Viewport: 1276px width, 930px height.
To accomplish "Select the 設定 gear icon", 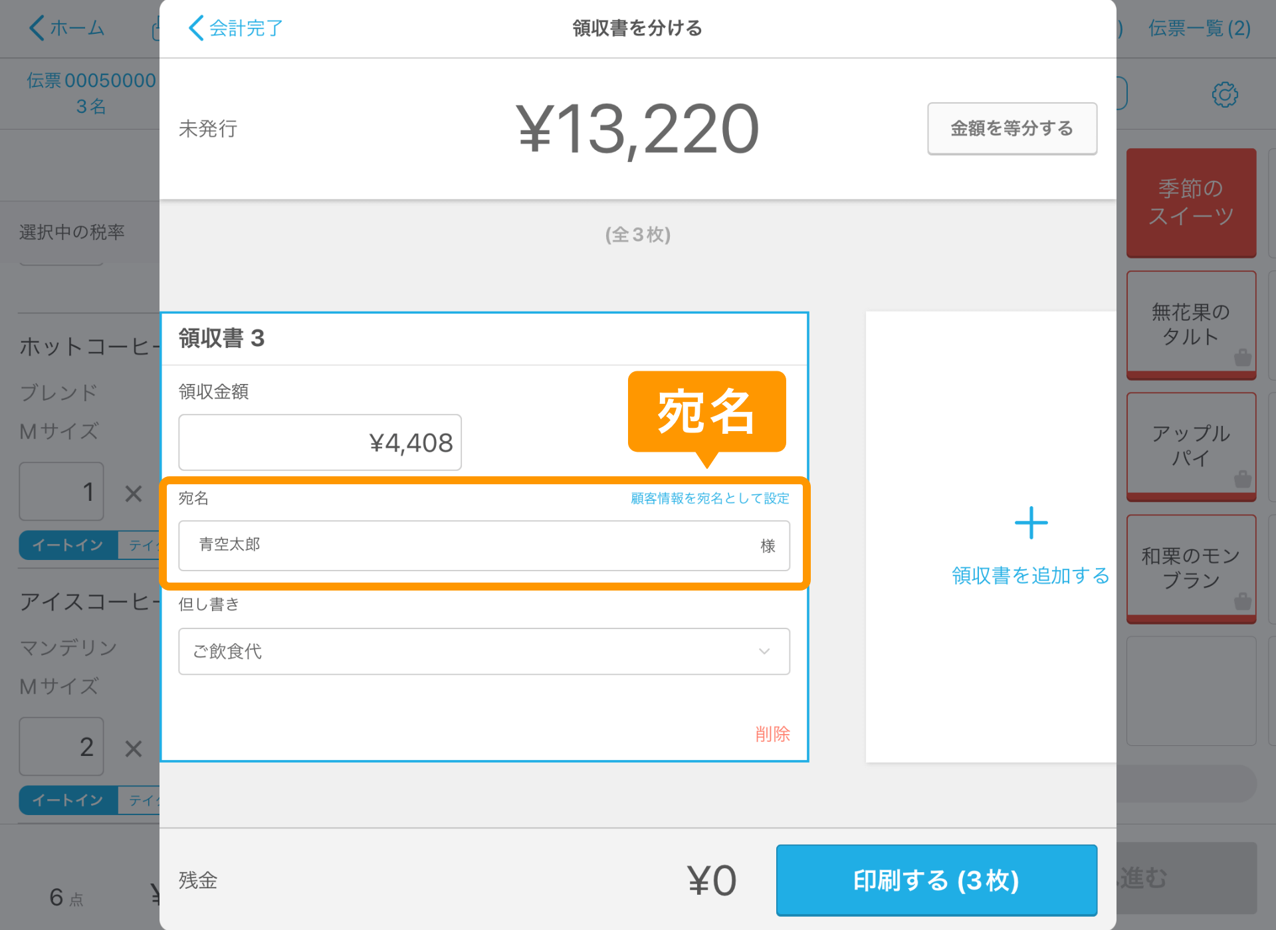I will click(1224, 94).
